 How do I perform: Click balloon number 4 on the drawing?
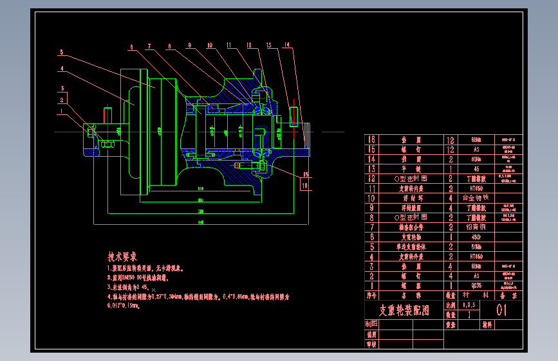pyautogui.click(x=62, y=69)
